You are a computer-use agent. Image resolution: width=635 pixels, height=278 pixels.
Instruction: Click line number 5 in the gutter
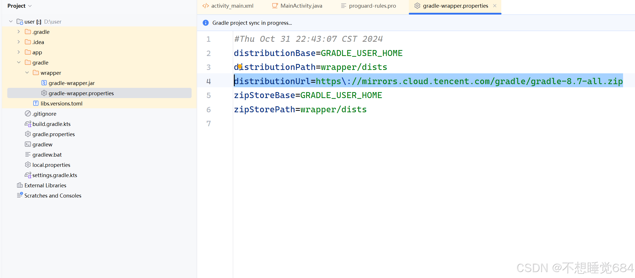click(209, 96)
